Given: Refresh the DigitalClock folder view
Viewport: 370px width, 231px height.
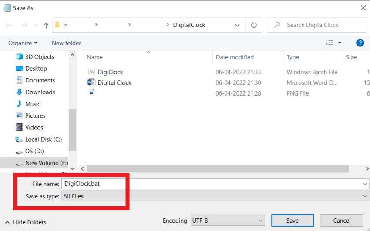Looking at the screenshot, I should point(254,25).
